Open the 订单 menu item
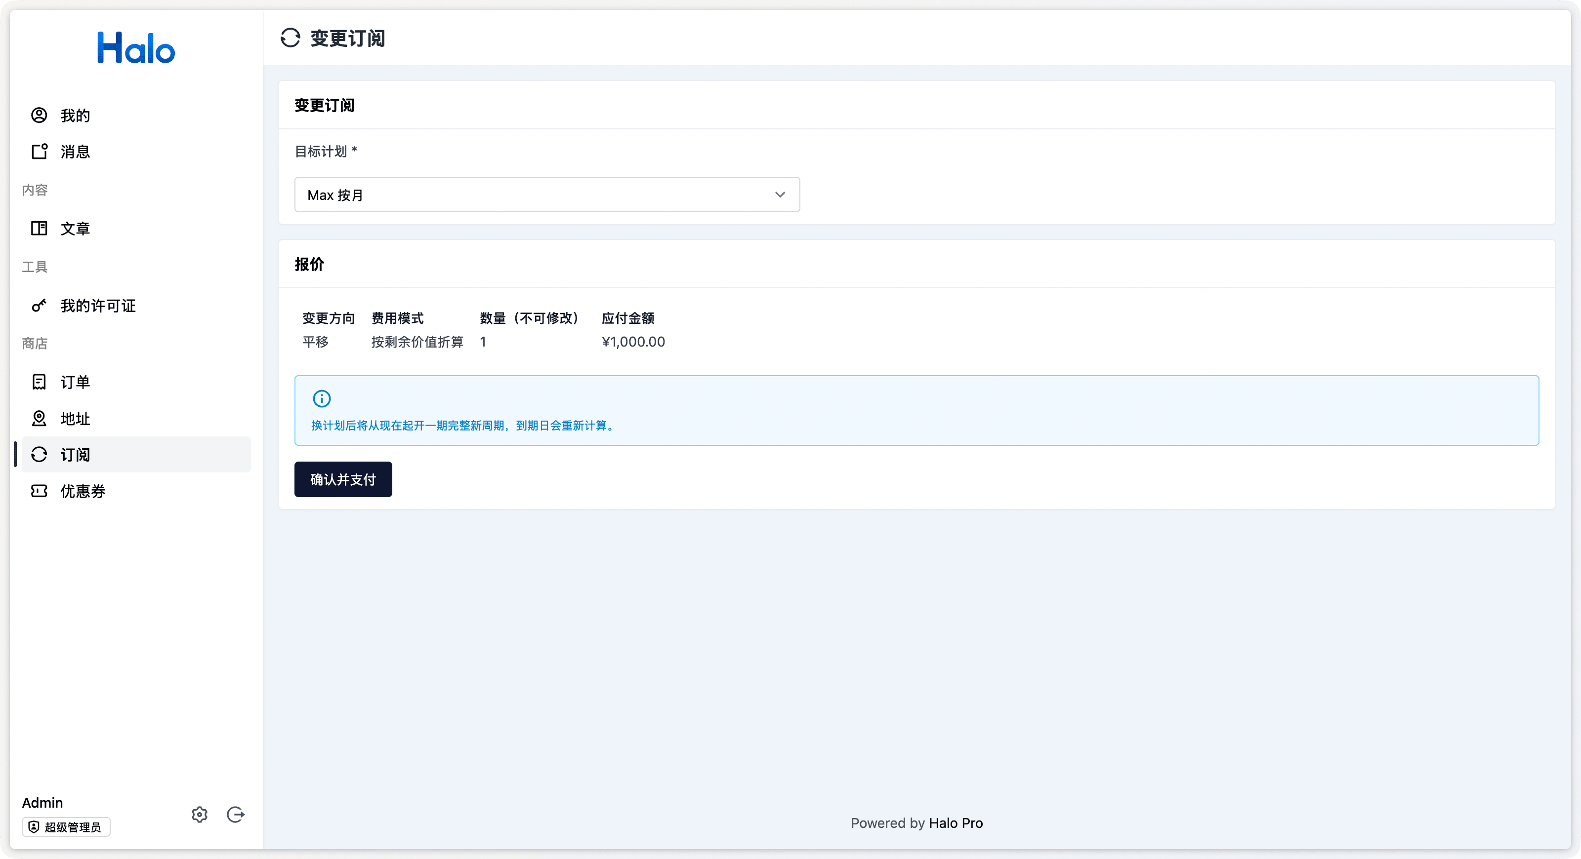Viewport: 1581px width, 859px height. [x=136, y=382]
